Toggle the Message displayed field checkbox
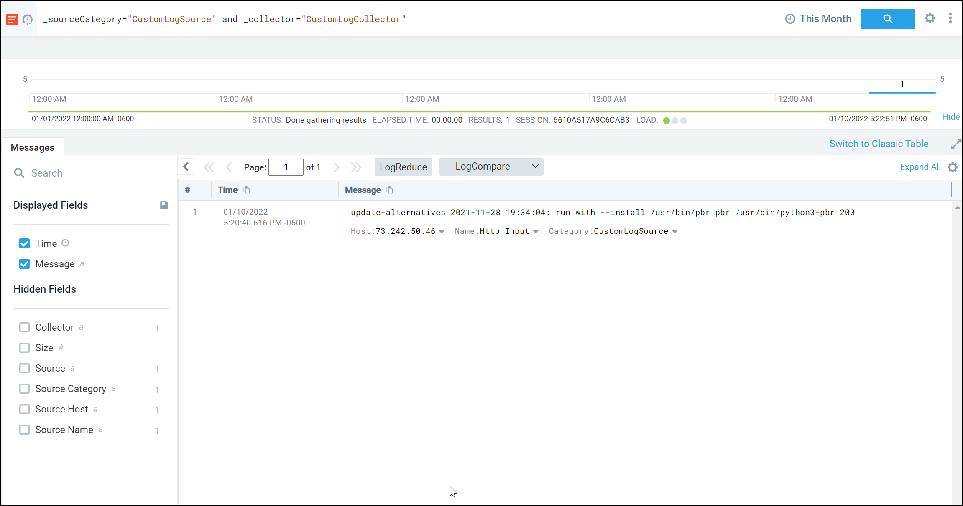Screen dimensions: 963x506 coord(24,264)
